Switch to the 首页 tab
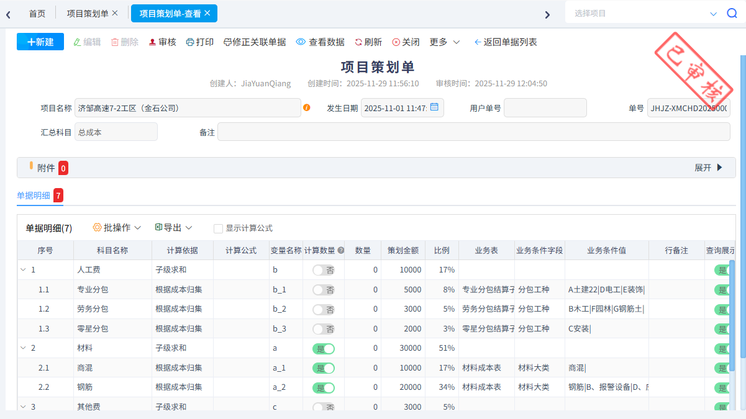The image size is (746, 419). tap(37, 12)
